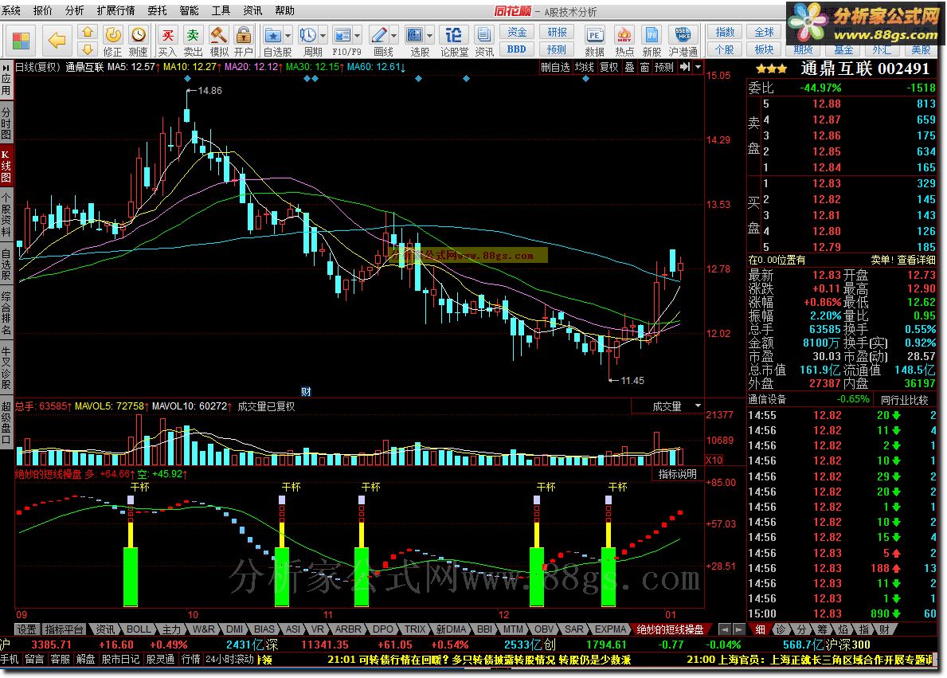Click the 指标说明 indicator description button
The image size is (947, 678).
(677, 474)
